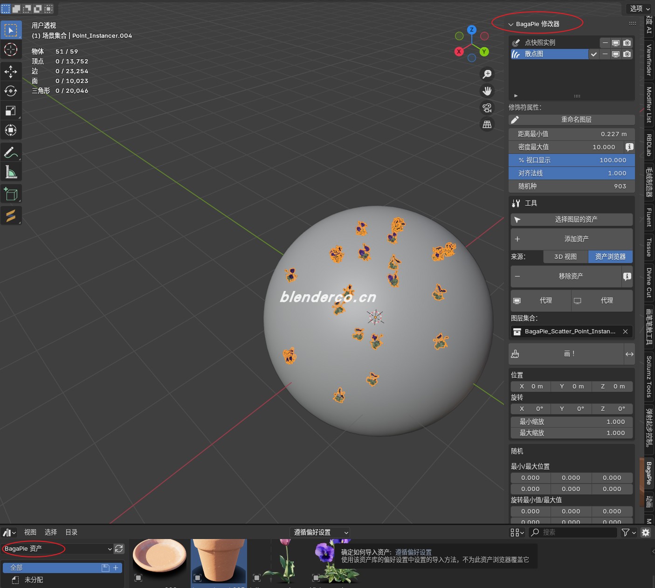Switch to the RBDLab sidebar tab
This screenshot has width=655, height=588.
point(648,145)
